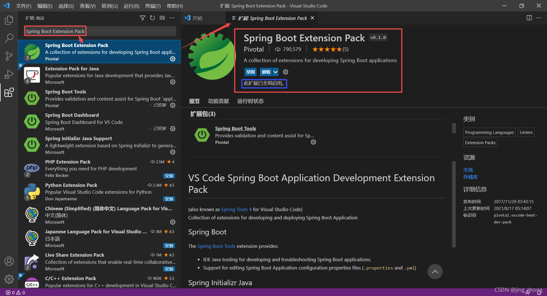Select the 运行时状态 tab
This screenshot has width=547, height=296.
tap(250, 101)
